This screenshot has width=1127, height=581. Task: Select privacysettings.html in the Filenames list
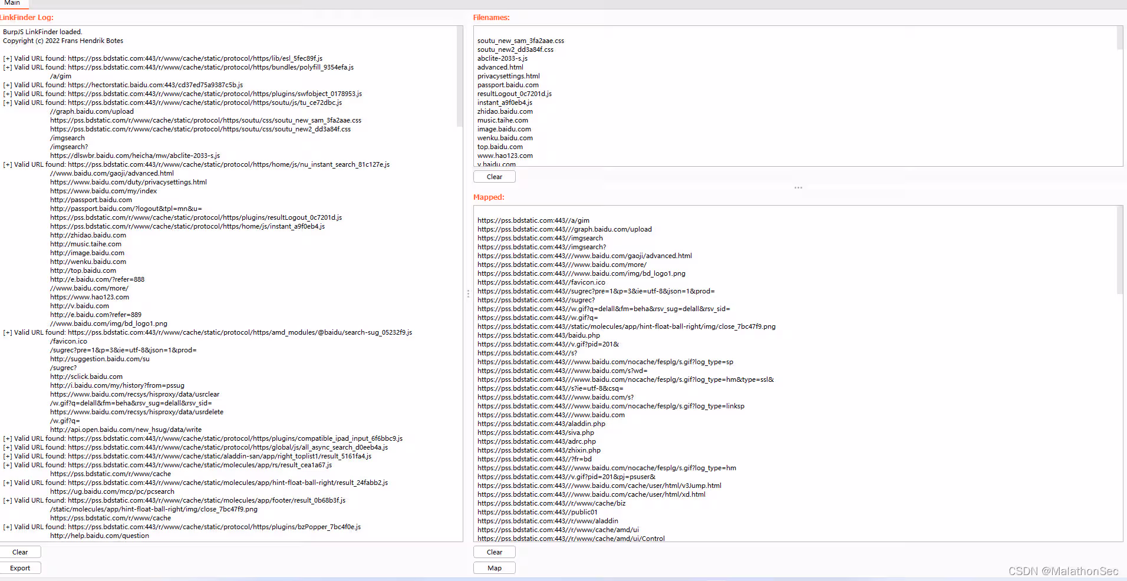click(x=508, y=76)
